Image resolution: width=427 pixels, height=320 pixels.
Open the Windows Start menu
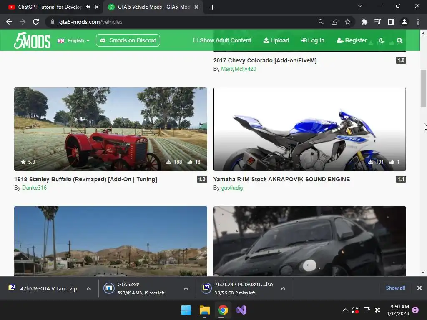[x=186, y=310]
